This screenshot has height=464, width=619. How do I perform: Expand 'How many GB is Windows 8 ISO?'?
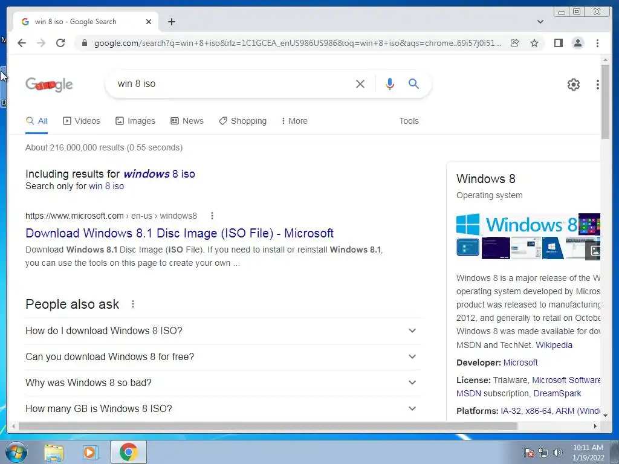point(222,409)
